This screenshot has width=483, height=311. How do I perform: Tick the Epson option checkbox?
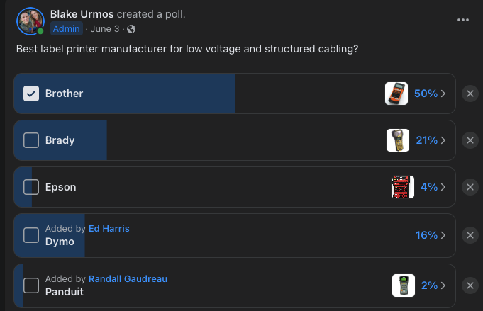click(31, 187)
